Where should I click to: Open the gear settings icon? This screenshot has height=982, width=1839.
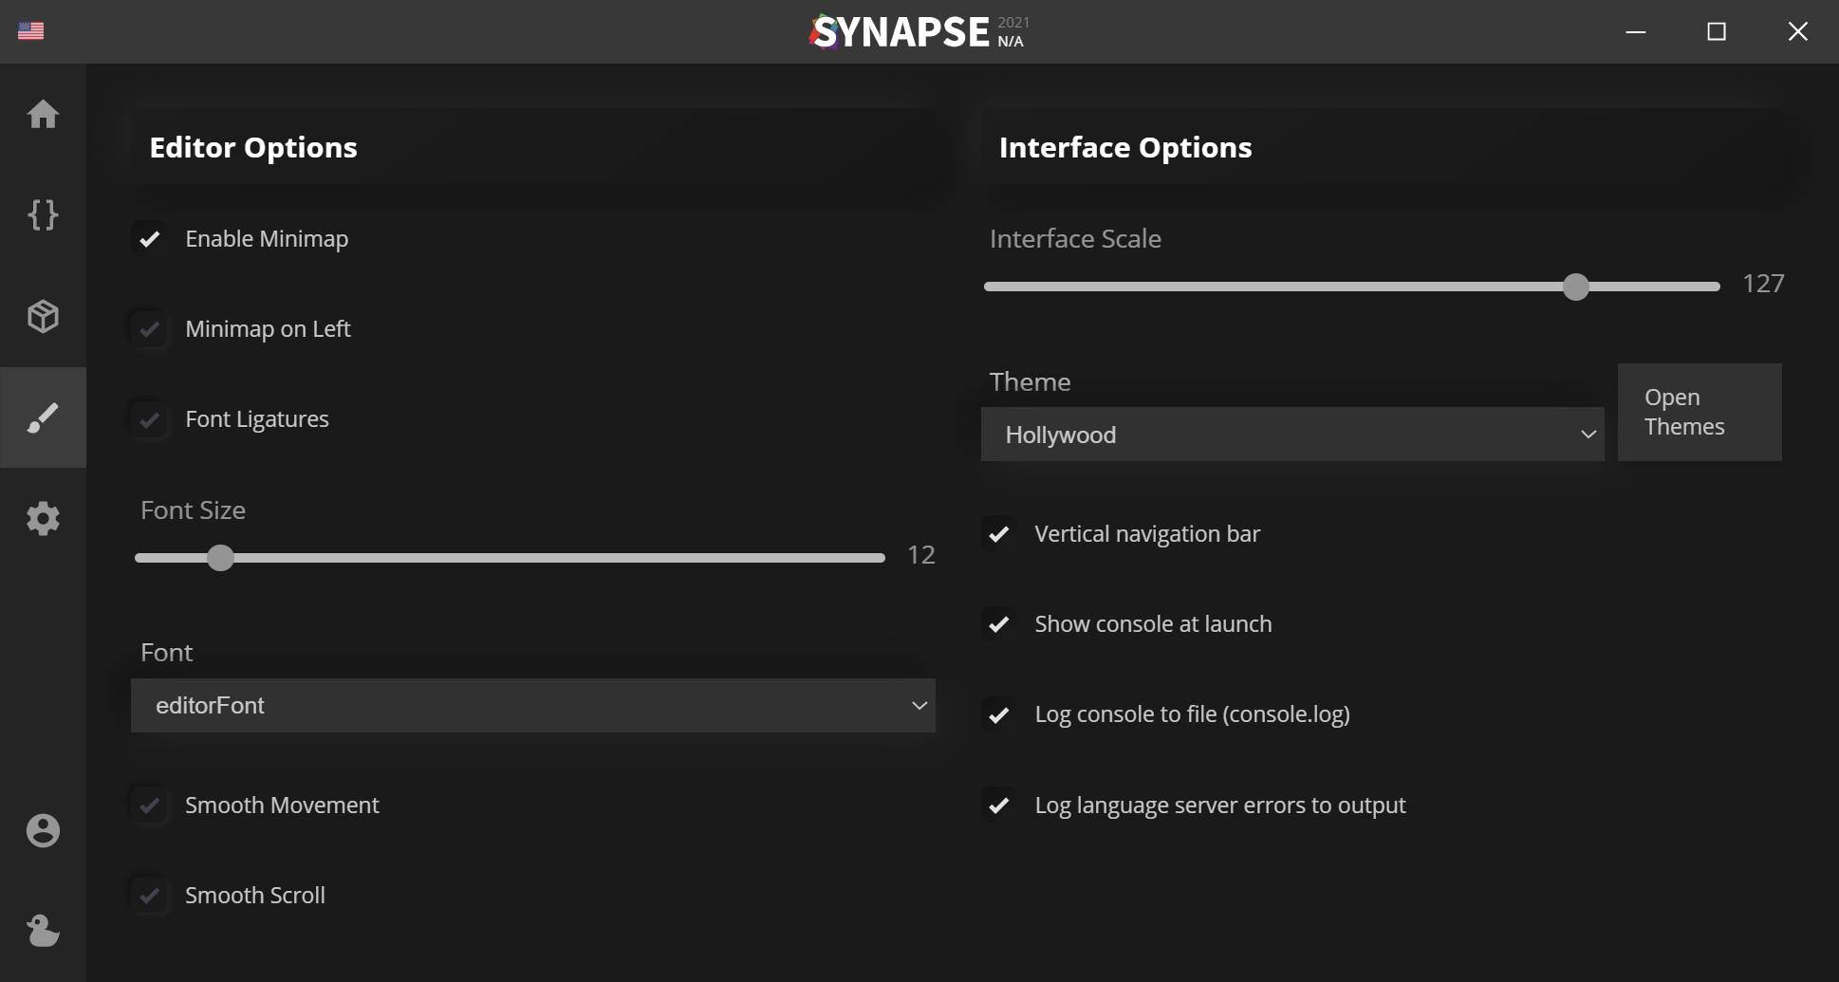(x=43, y=518)
